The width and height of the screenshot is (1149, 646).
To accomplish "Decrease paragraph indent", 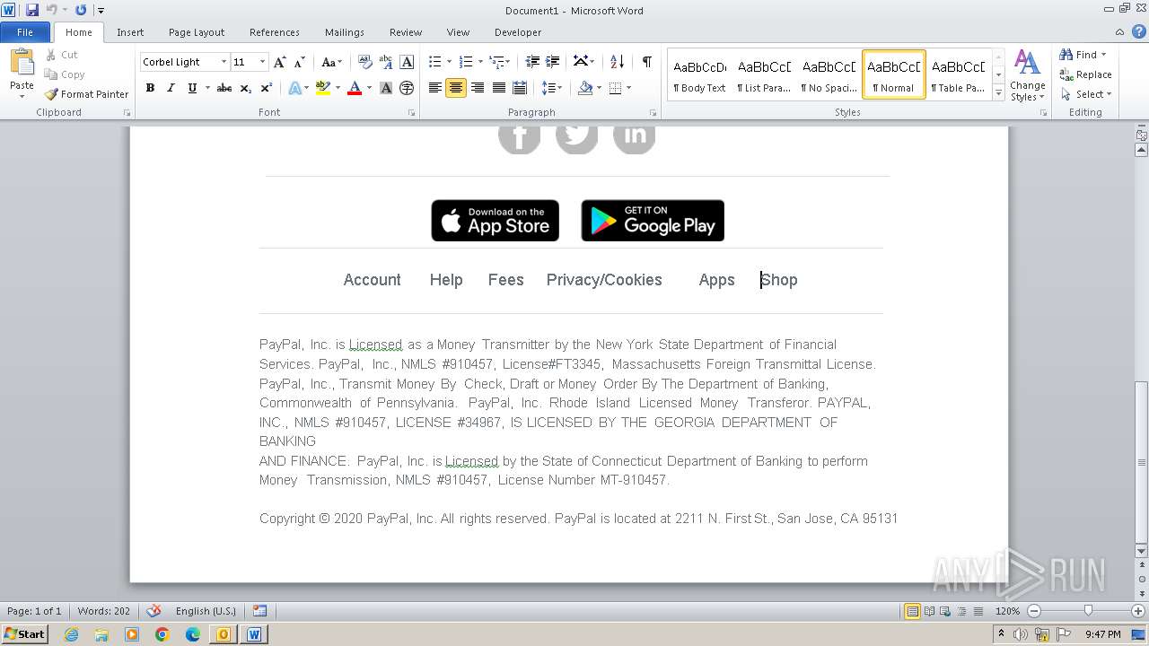I will pos(532,62).
